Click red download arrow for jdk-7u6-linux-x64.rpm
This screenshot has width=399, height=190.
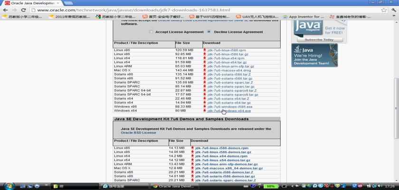coord(205,58)
